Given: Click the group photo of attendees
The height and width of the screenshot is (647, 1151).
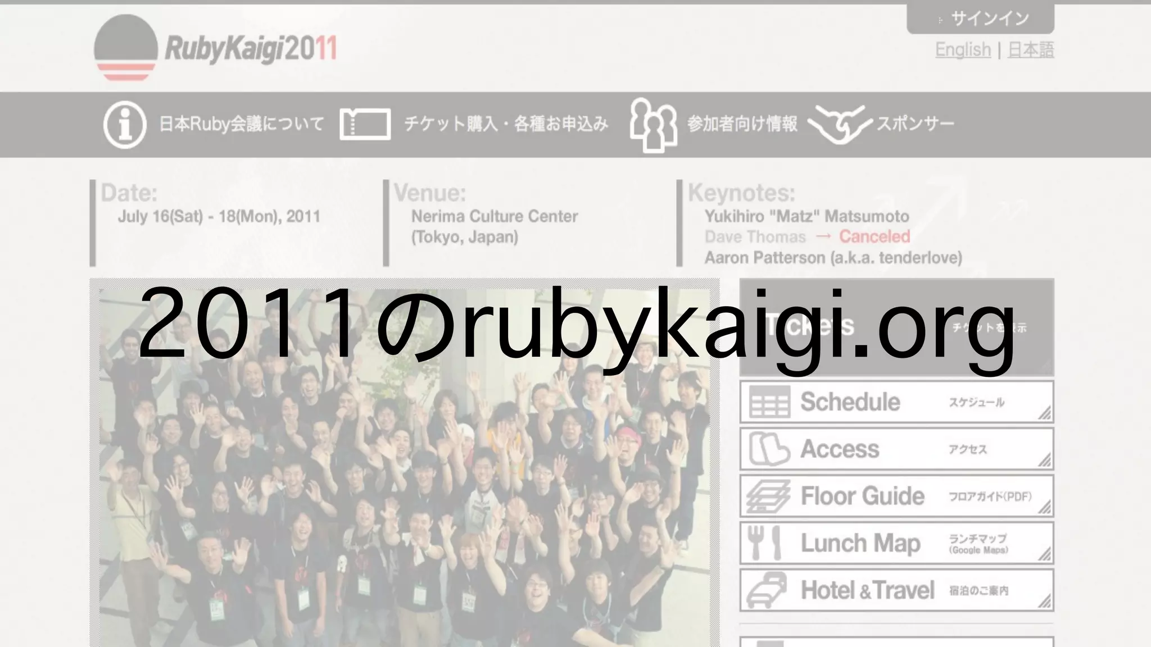Looking at the screenshot, I should pyautogui.click(x=405, y=483).
